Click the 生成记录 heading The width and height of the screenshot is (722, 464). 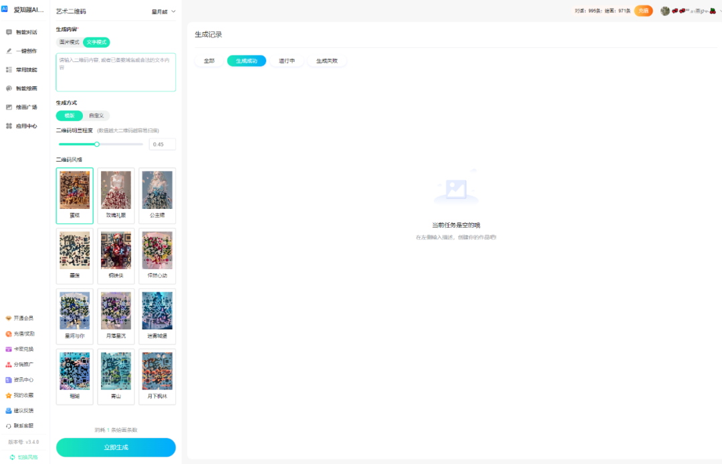[209, 35]
